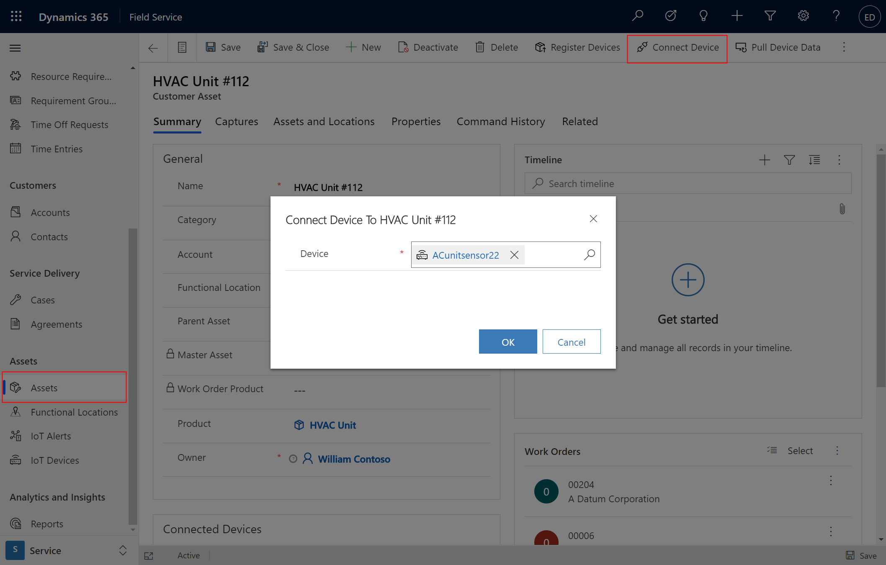886x565 pixels.
Task: Switch to the Captures tab
Action: click(x=237, y=122)
